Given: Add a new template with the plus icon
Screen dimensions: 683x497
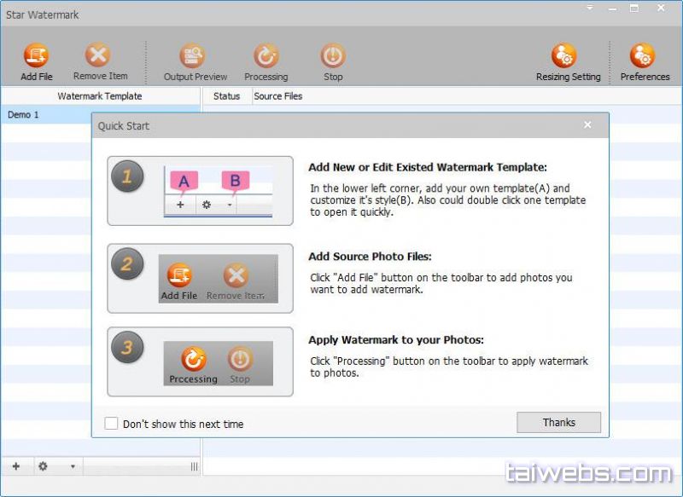Looking at the screenshot, I should 15,466.
